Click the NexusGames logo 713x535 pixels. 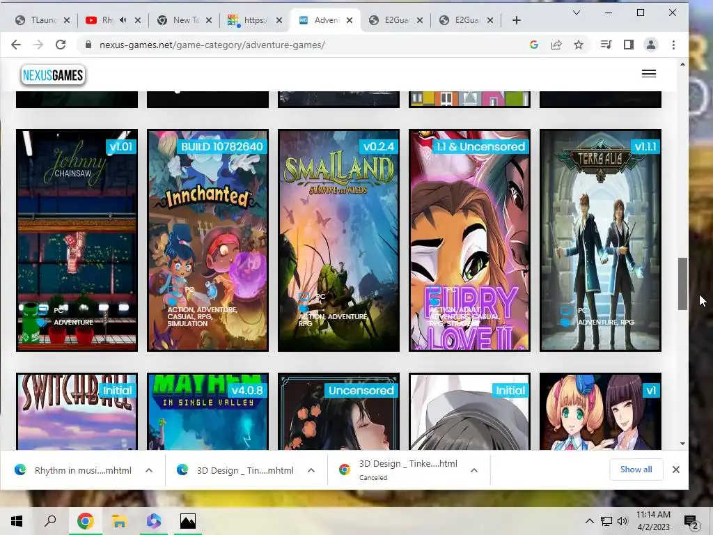click(x=53, y=75)
